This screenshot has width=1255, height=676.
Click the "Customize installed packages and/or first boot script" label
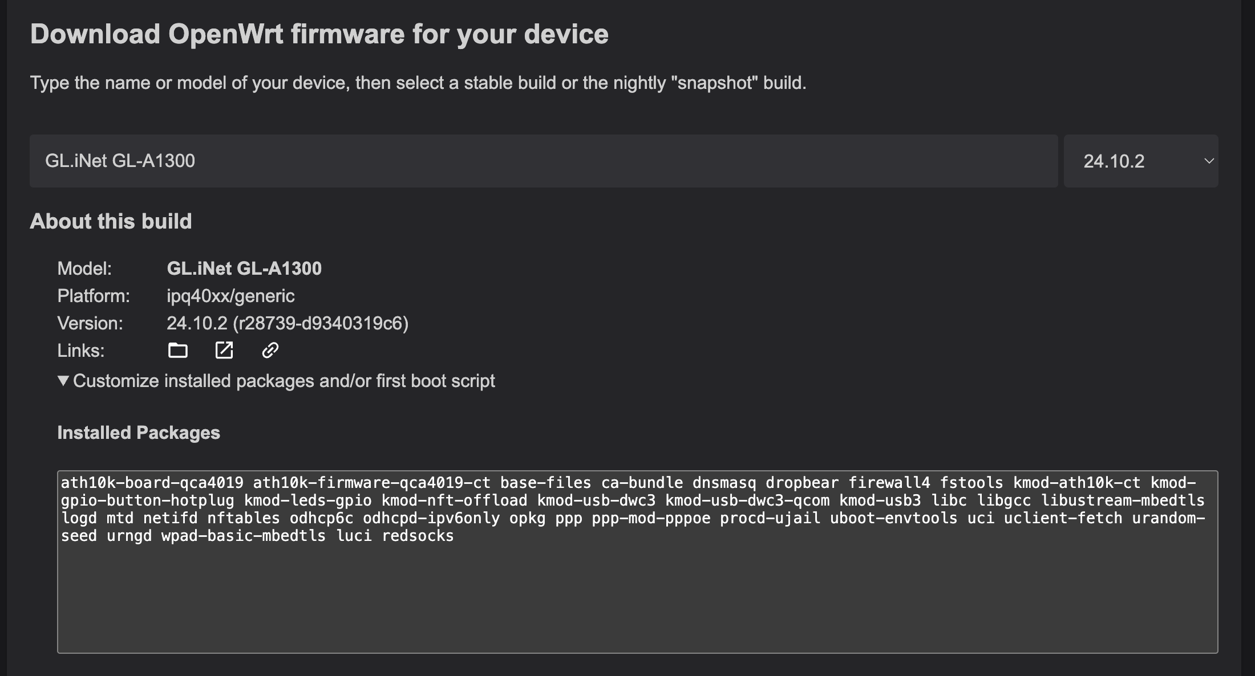pos(284,381)
